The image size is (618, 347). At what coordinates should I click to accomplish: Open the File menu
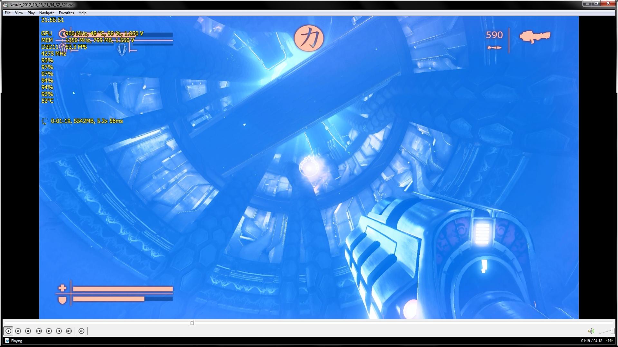point(8,13)
